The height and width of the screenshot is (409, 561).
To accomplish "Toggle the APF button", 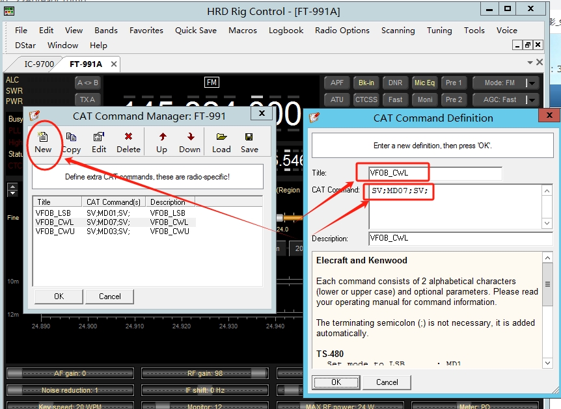I will 337,83.
